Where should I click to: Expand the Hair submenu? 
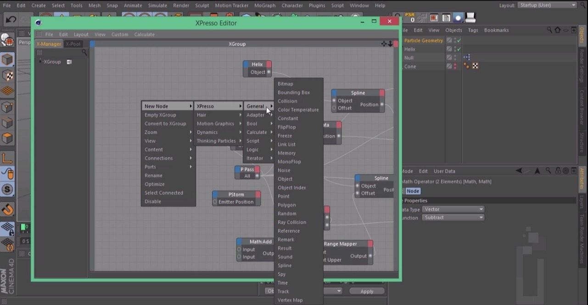218,115
